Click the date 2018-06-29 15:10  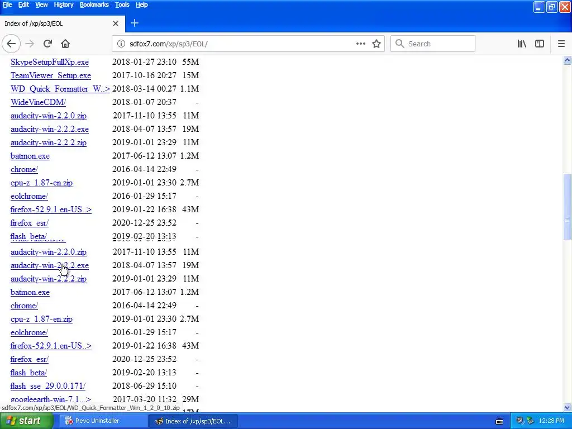point(144,386)
